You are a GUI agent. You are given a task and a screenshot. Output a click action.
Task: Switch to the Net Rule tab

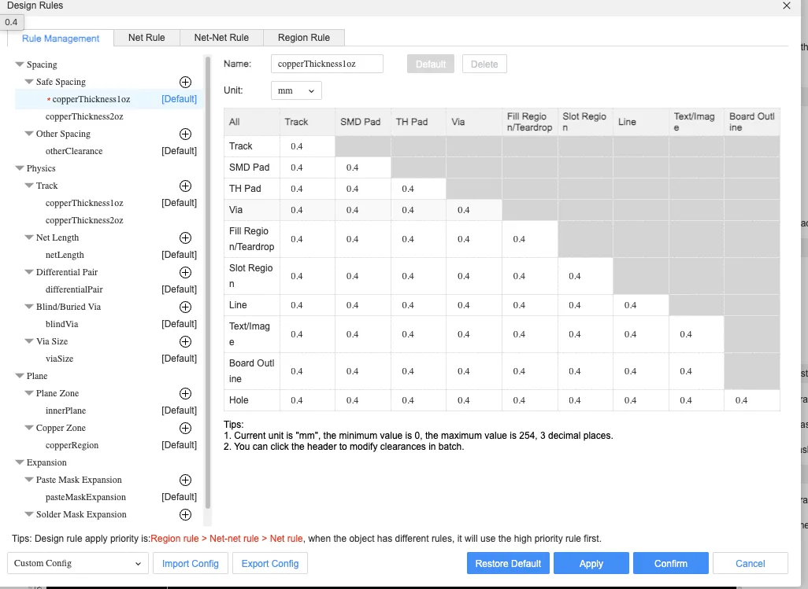[146, 37]
